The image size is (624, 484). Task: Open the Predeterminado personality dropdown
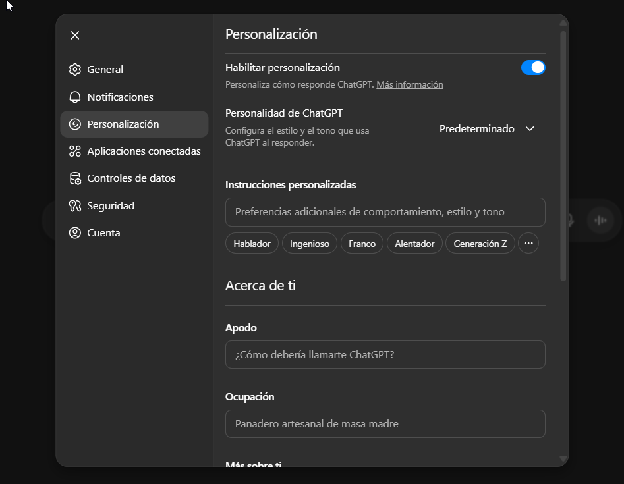pyautogui.click(x=487, y=128)
